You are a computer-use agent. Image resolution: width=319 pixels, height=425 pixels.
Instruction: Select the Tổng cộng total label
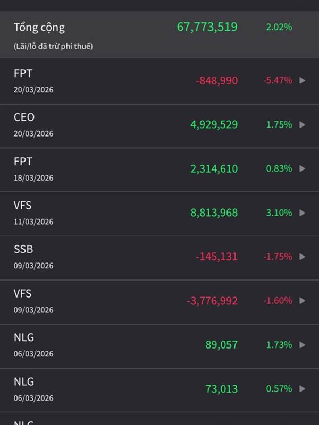tap(39, 27)
